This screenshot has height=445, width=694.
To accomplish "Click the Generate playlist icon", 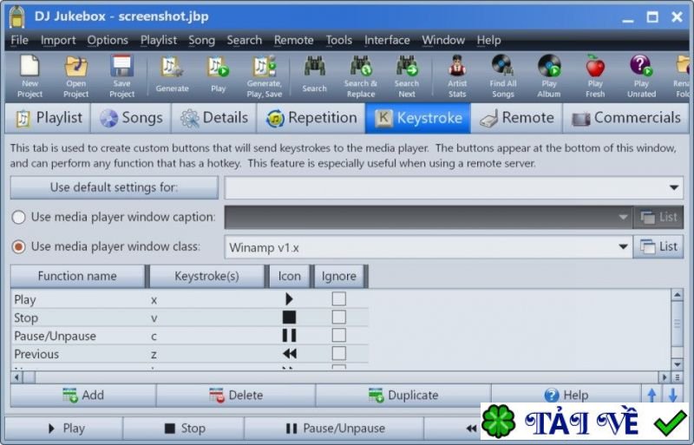I will (x=172, y=76).
